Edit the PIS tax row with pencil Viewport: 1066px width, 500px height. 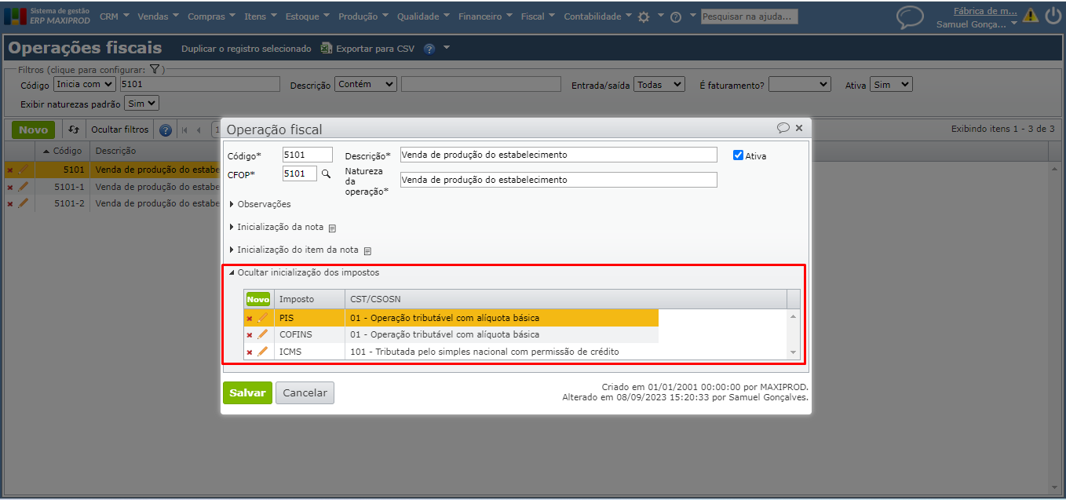[263, 318]
